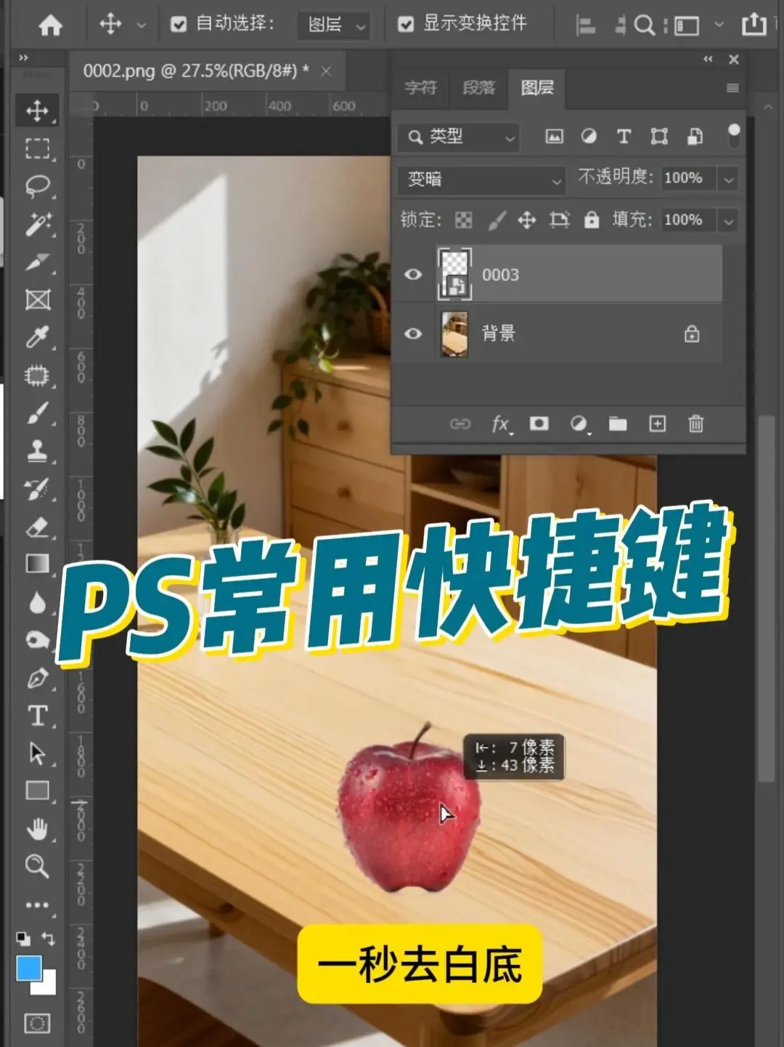Image resolution: width=784 pixels, height=1047 pixels.
Task: Uncheck the 自动选择 checkbox
Action: [179, 25]
